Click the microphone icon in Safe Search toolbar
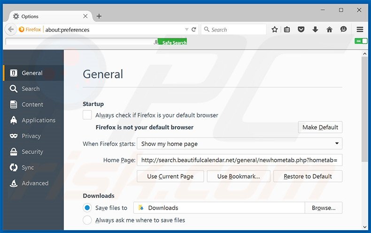Image resolution: width=371 pixels, height=233 pixels. click(x=155, y=42)
